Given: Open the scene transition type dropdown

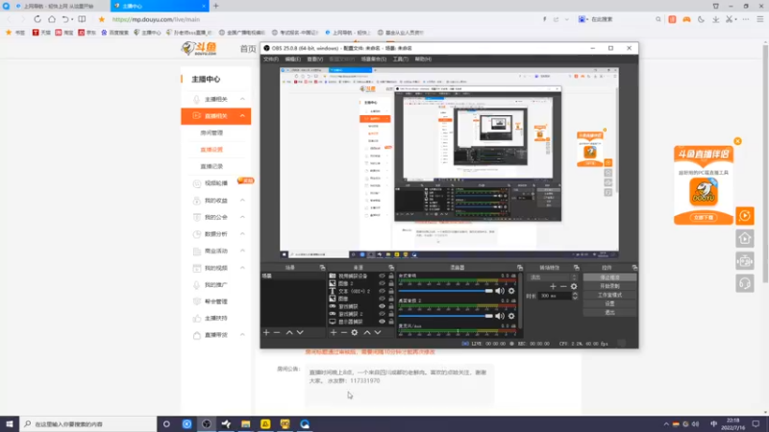Looking at the screenshot, I should pos(553,277).
